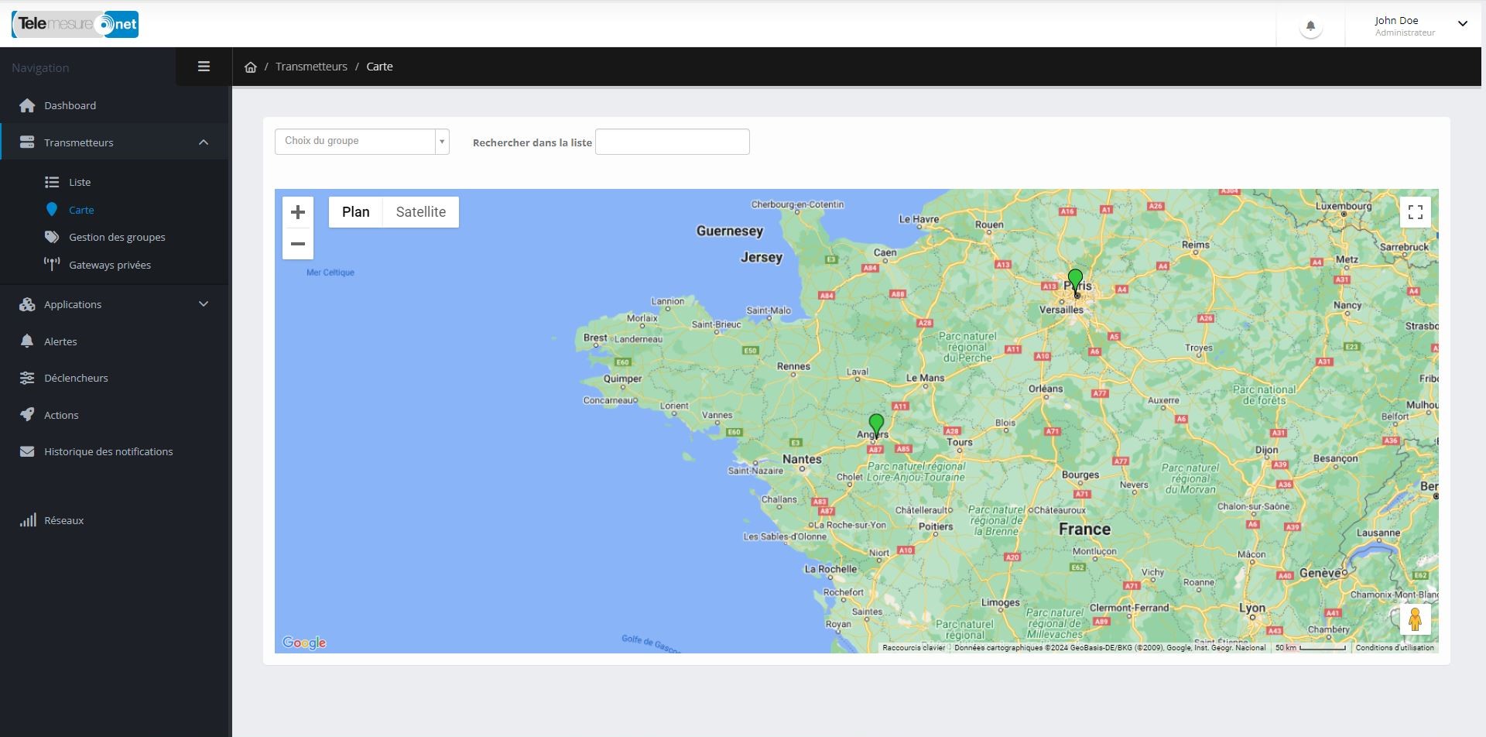This screenshot has height=737, width=1486.
Task: Click the Applications cubes icon
Action: coord(27,304)
